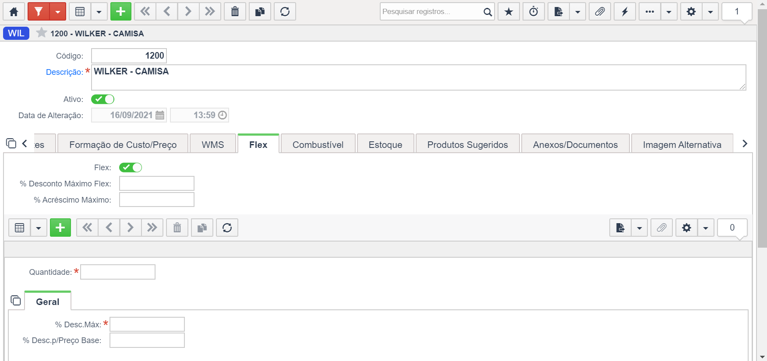767x361 pixels.
Task: Click the WIL badge button
Action: click(16, 33)
